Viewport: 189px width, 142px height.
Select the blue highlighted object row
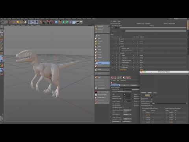pos(102,63)
